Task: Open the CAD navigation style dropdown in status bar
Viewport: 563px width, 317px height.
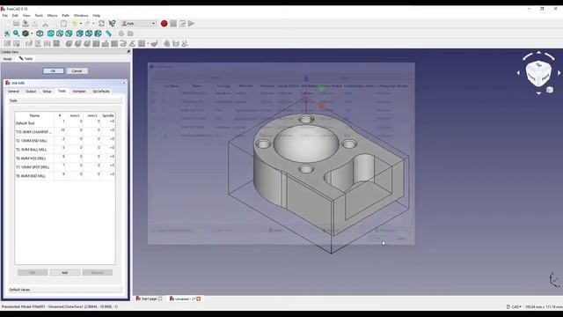Action: 514,306
